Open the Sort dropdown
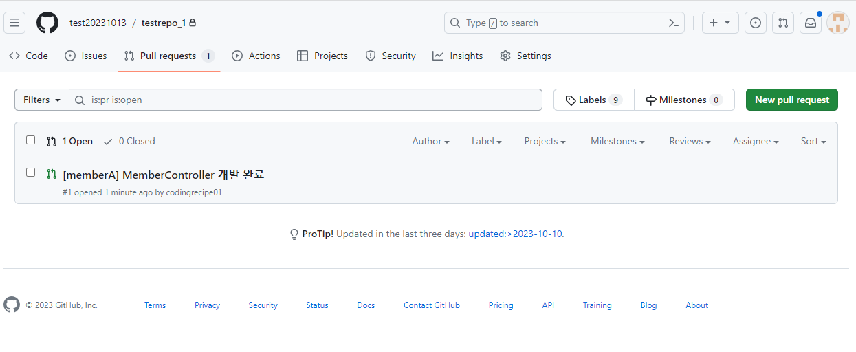This screenshot has height=352, width=856. coord(813,141)
